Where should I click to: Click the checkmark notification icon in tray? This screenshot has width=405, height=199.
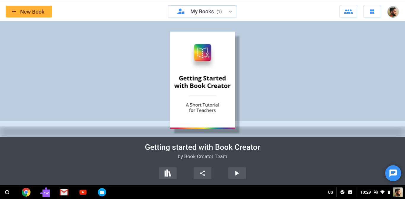(342, 192)
